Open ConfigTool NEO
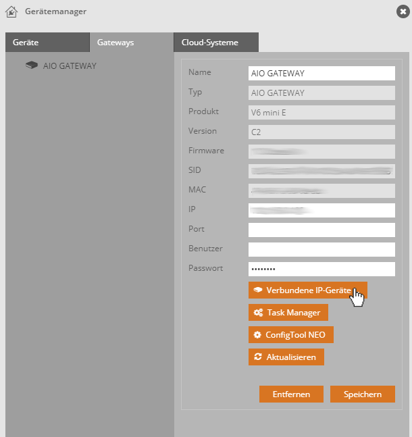The width and height of the screenshot is (412, 437). (291, 335)
